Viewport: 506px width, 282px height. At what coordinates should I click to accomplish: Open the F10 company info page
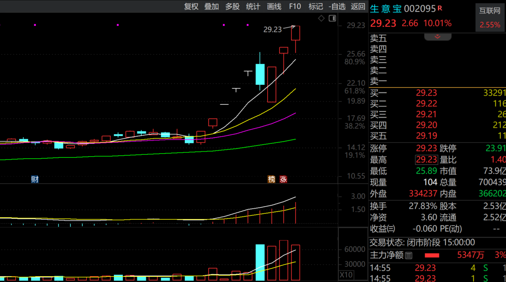[294, 7]
